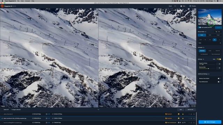The width and height of the screenshot is (223, 125).
Task: Choose the 4x scale option
Action: 210,40
